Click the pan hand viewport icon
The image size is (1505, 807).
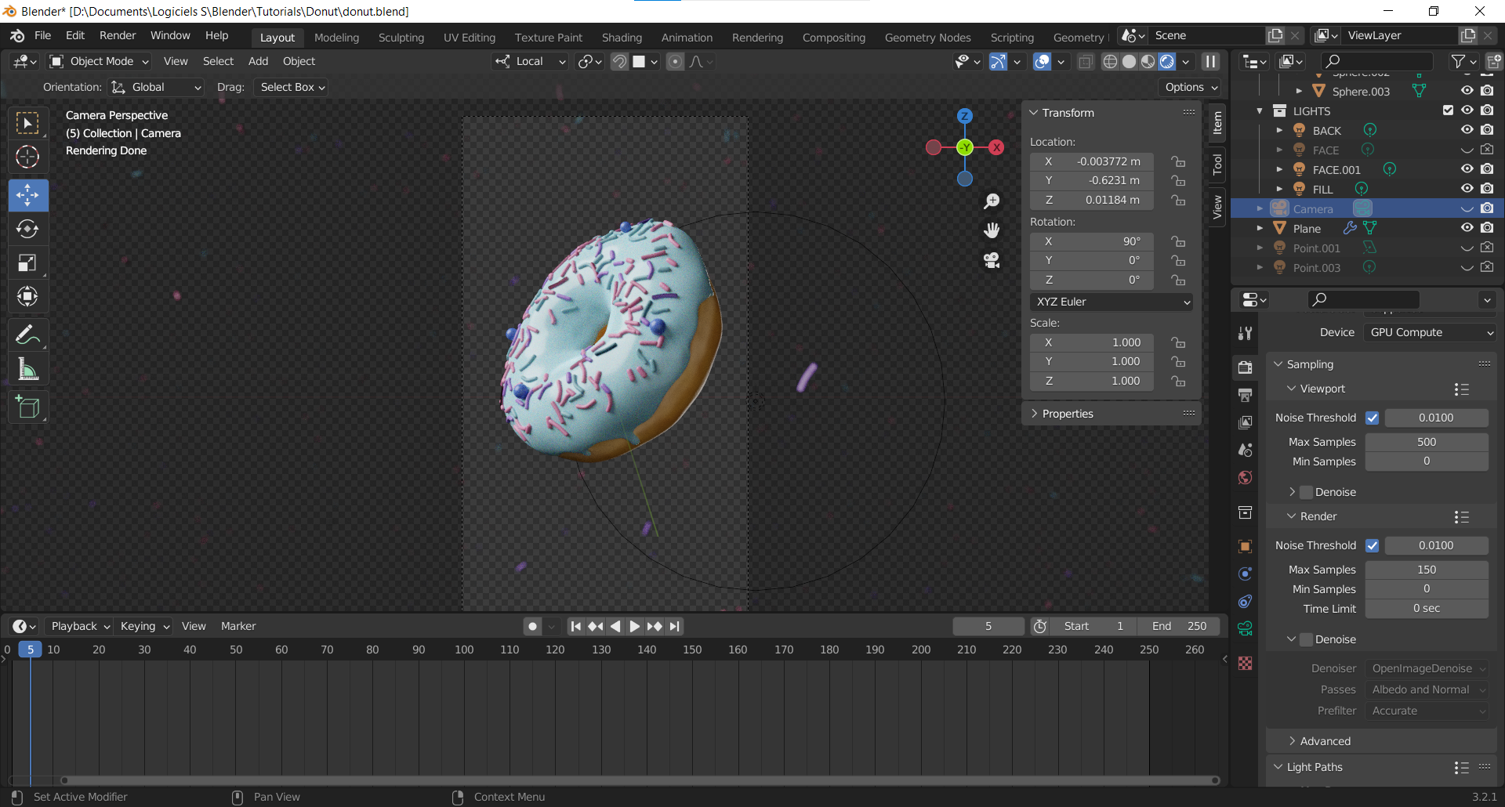pos(992,230)
